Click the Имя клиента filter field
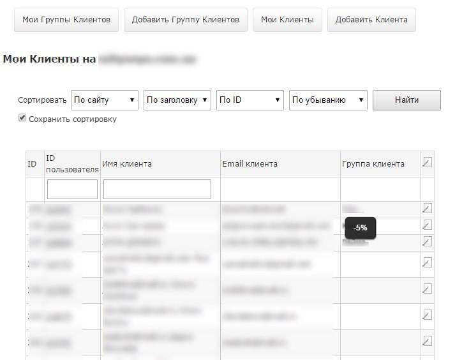Viewport: 455px width, 360px height. tap(157, 190)
